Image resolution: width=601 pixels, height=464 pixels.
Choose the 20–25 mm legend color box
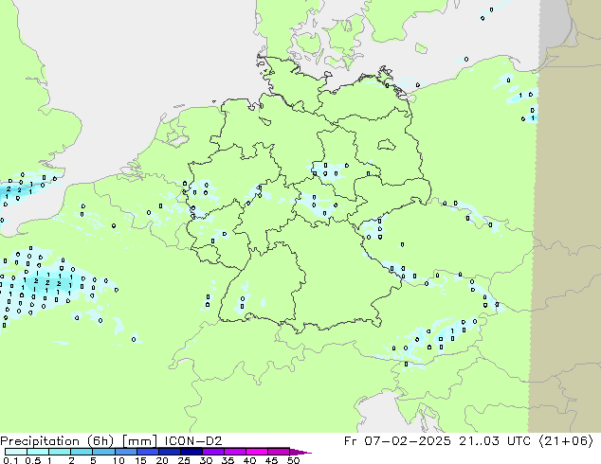click(169, 452)
